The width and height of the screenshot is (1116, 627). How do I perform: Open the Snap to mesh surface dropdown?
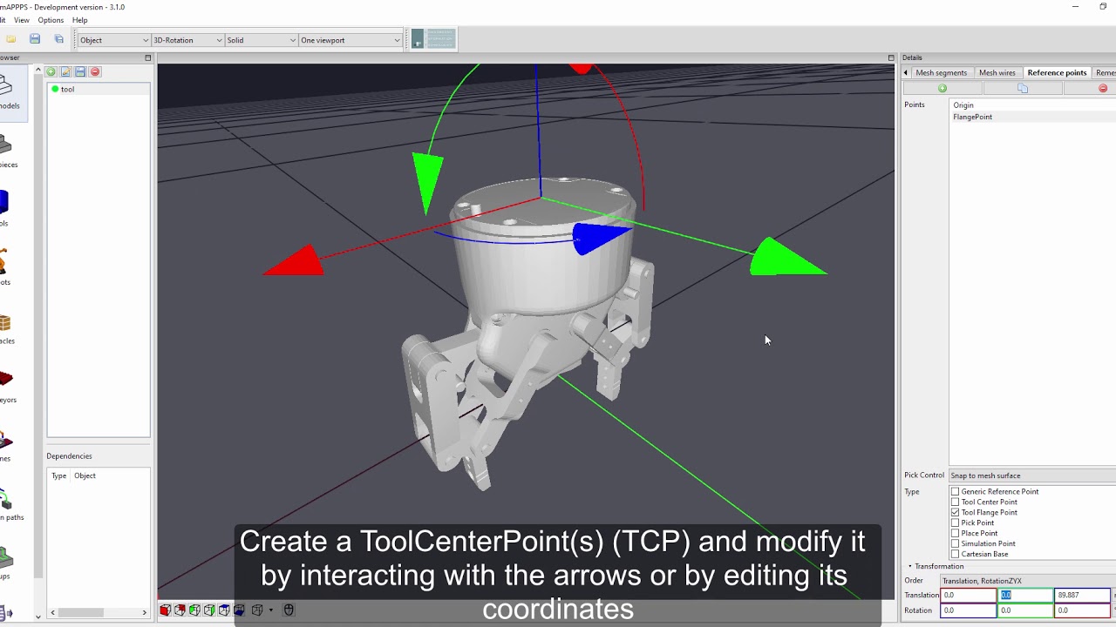point(1032,475)
